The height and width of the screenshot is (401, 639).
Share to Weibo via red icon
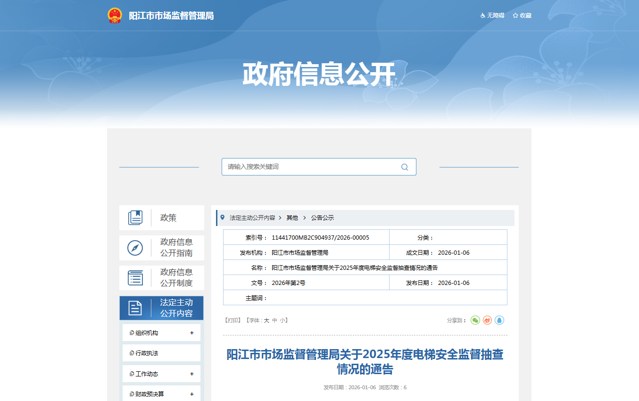click(487, 320)
